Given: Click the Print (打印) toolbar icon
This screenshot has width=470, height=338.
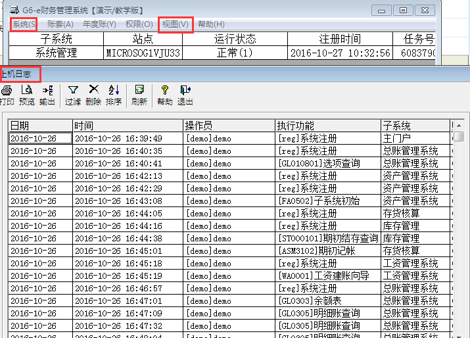Looking at the screenshot, I should pos(7,95).
